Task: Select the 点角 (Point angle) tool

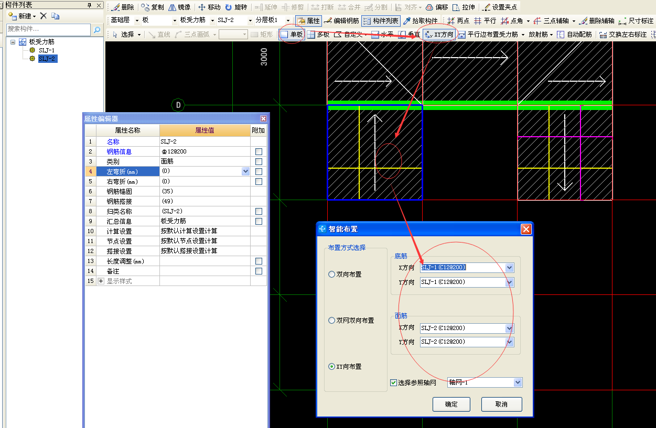Action: coord(512,21)
